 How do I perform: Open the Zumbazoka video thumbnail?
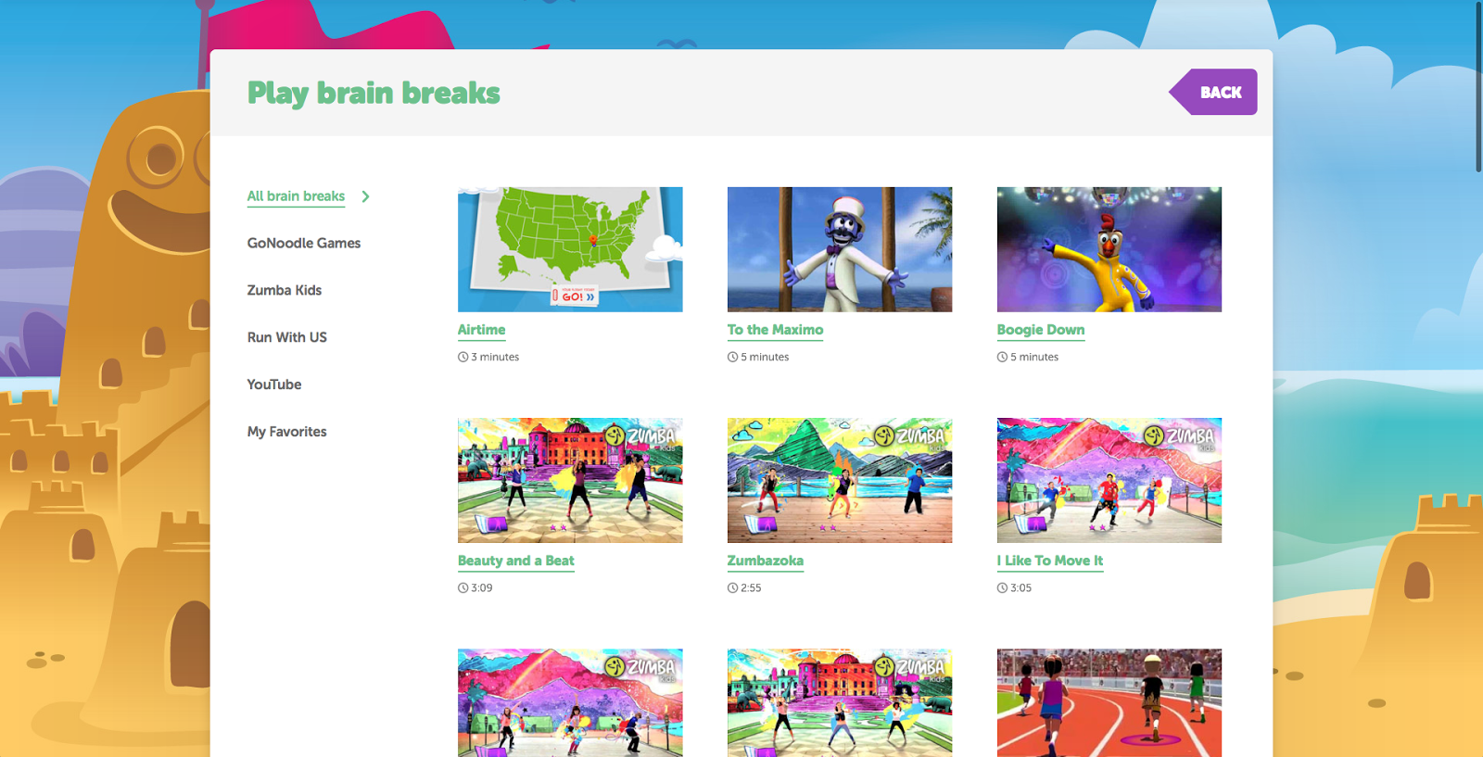click(x=840, y=480)
